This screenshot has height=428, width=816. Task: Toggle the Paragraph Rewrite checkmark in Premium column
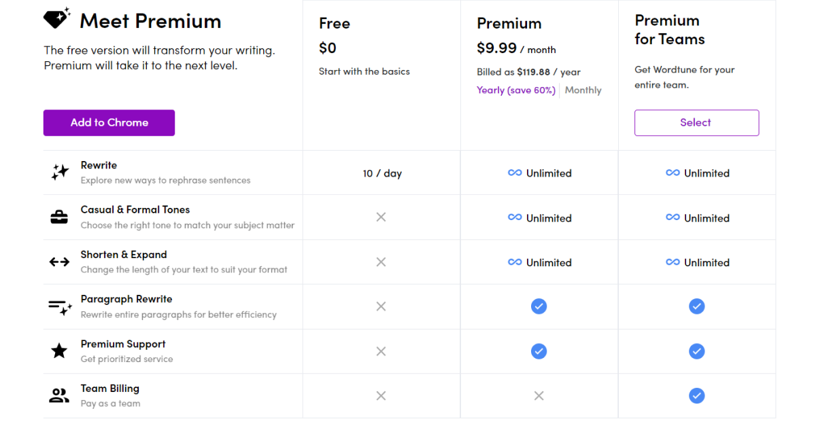[539, 306]
